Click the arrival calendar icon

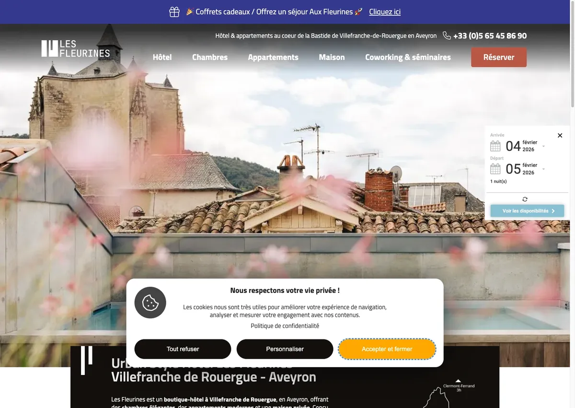click(x=495, y=146)
